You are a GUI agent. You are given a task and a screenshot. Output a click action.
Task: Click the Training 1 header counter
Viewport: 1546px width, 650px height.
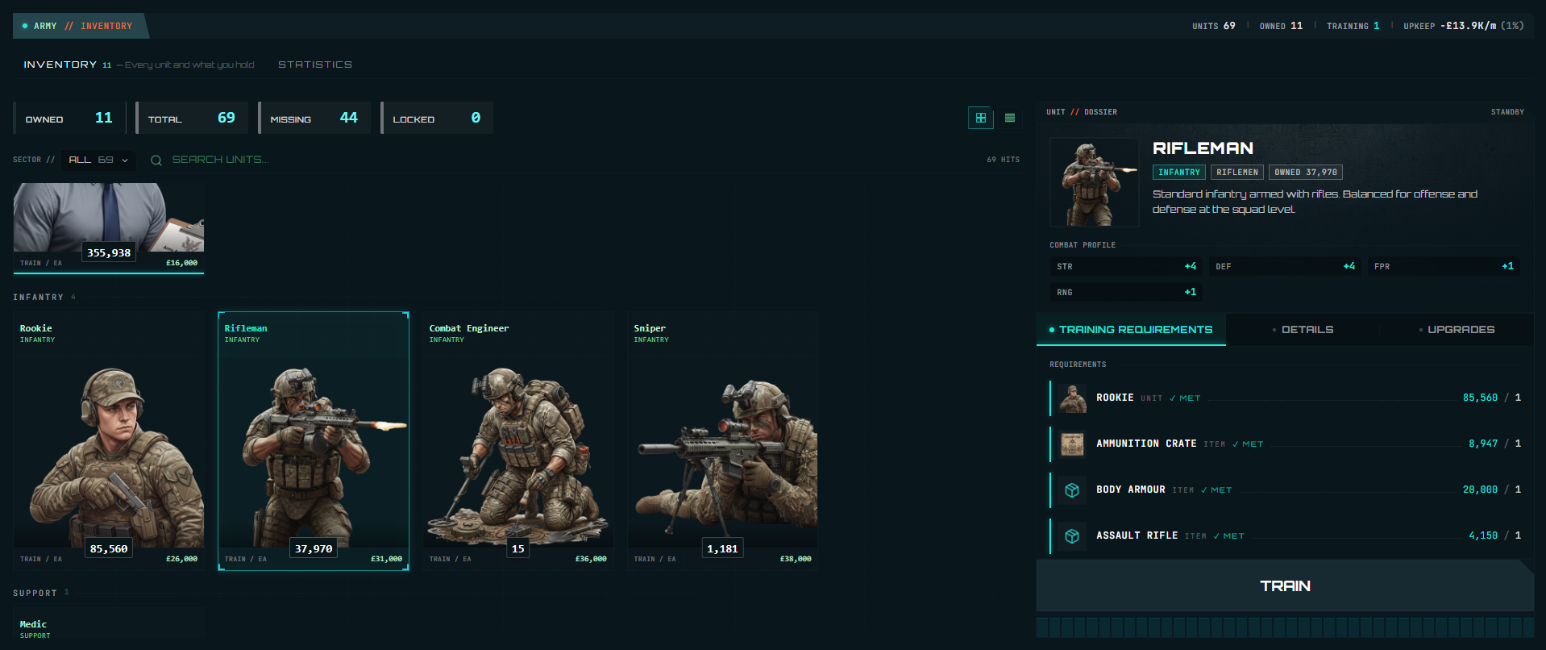click(x=1353, y=26)
